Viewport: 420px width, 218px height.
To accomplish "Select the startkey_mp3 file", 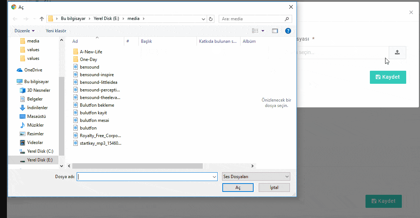I will pyautogui.click(x=97, y=143).
